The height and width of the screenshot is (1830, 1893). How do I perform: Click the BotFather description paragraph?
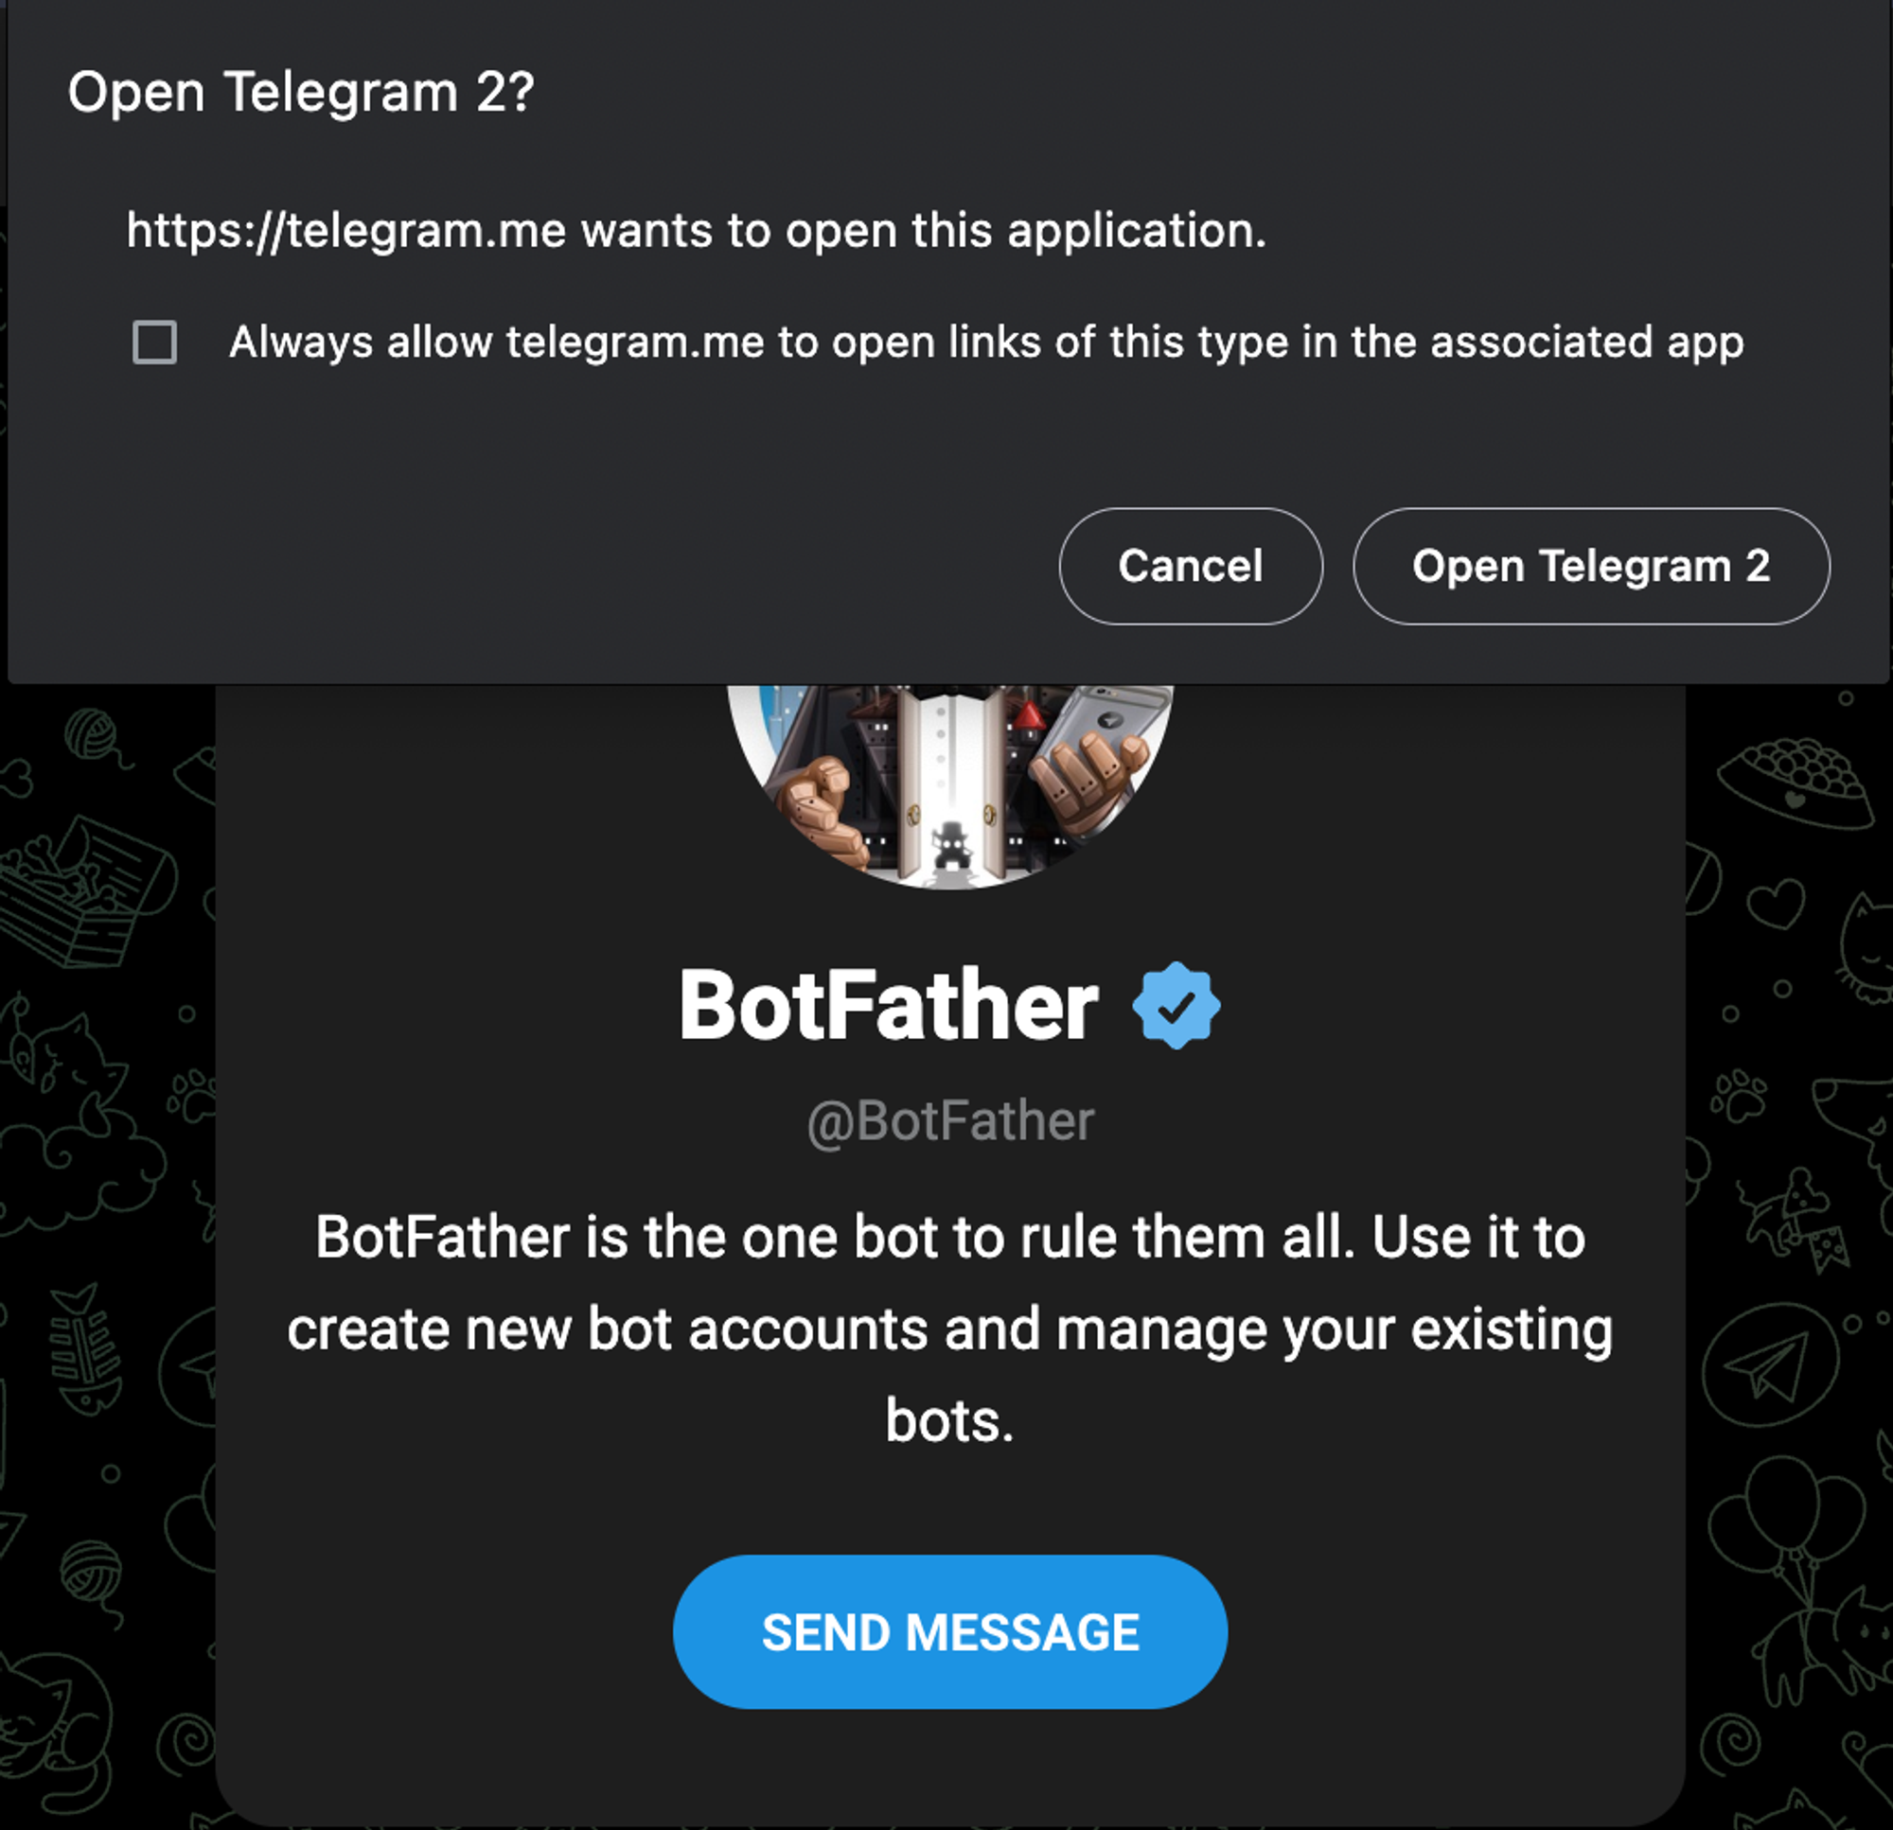coord(950,1329)
